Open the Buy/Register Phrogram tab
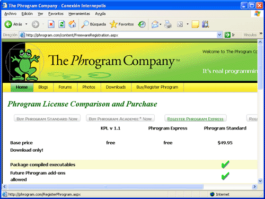Image resolution: width=265 pixels, height=199 pixels. [157, 87]
